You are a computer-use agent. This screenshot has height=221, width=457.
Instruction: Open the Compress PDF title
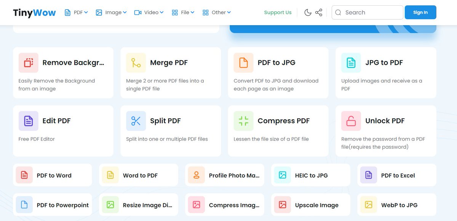click(x=284, y=121)
